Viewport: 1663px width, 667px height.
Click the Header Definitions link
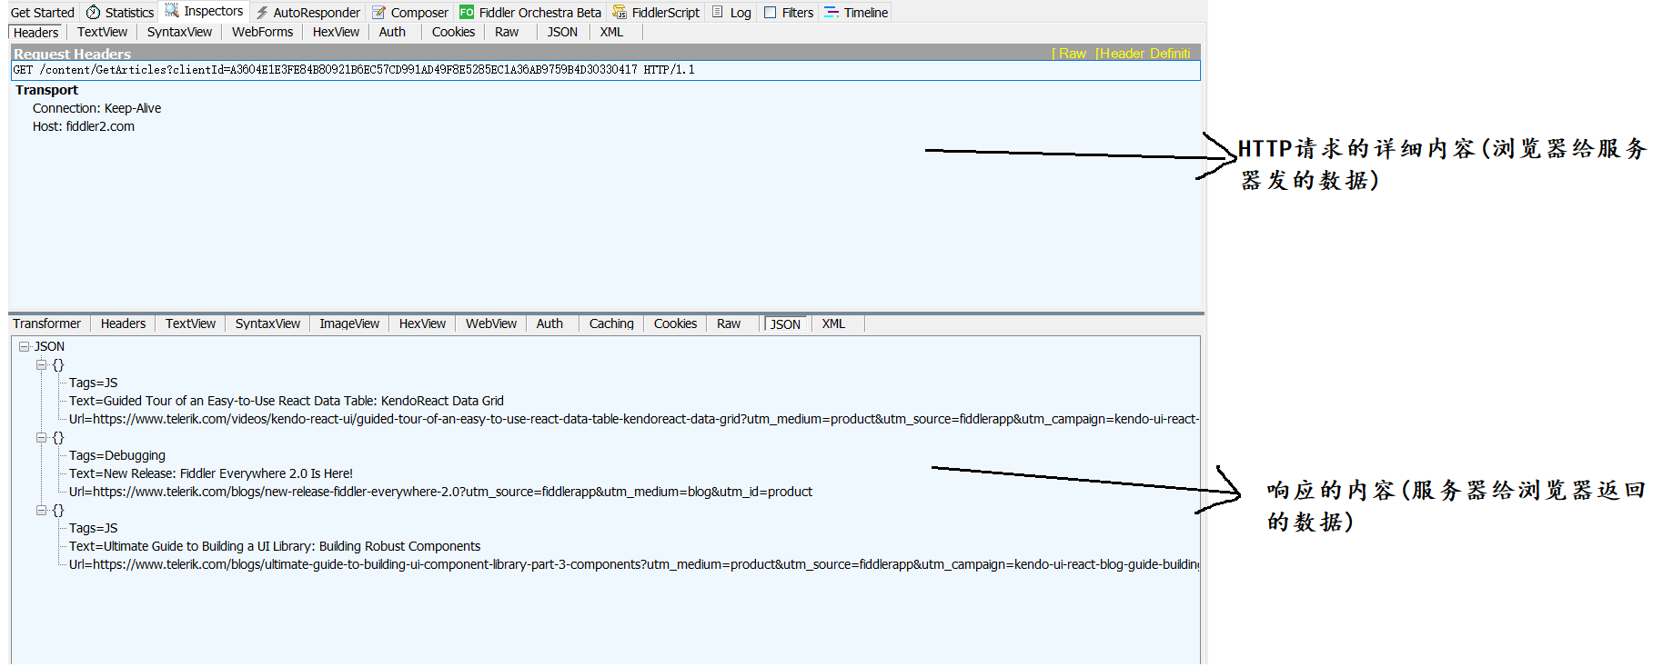(1144, 54)
